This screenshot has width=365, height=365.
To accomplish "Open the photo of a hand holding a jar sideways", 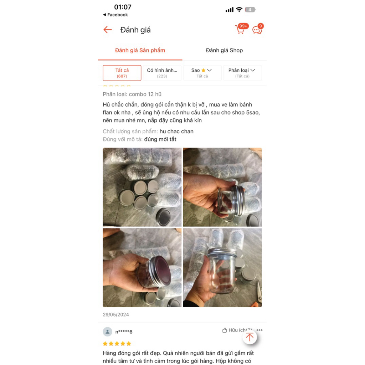I will point(222,187).
